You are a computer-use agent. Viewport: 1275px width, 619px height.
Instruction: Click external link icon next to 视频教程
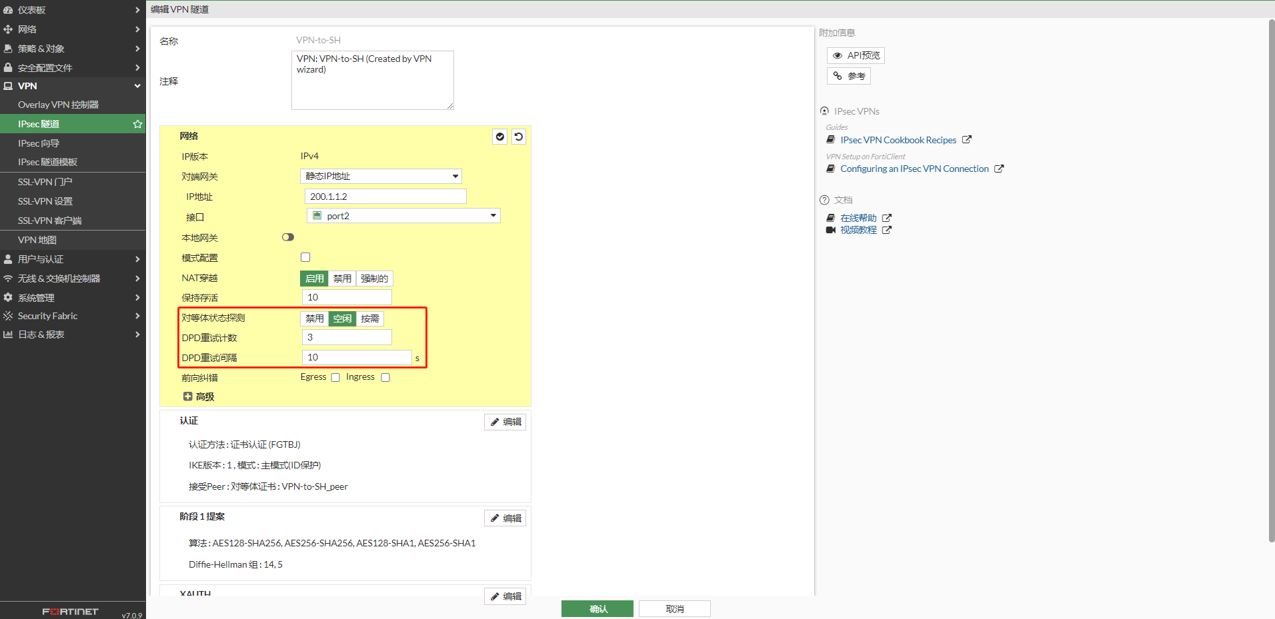pyautogui.click(x=887, y=230)
